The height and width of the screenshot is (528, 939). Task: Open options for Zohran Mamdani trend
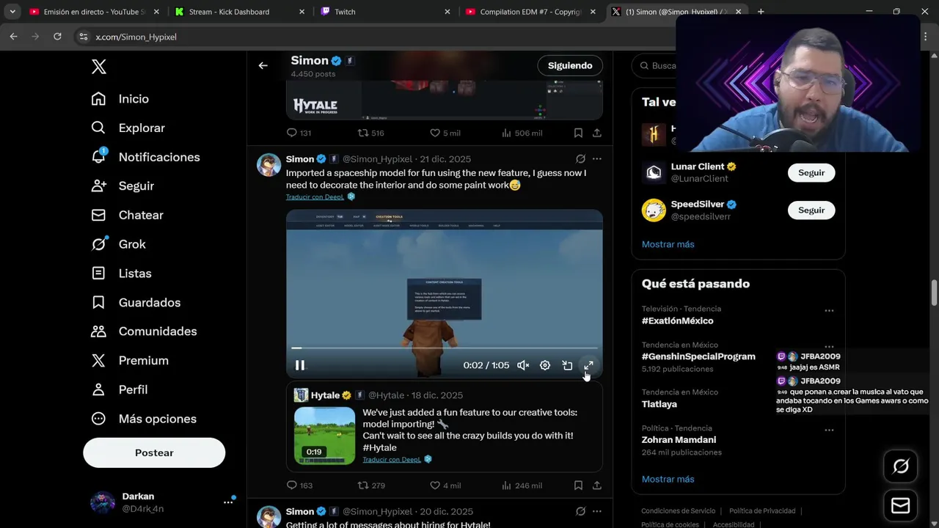829,430
